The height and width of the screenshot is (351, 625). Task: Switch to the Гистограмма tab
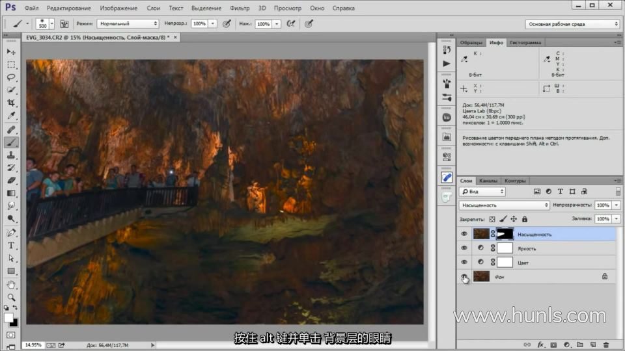[525, 43]
